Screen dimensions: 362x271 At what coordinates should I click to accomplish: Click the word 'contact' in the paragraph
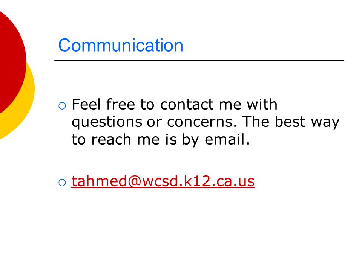pyautogui.click(x=187, y=105)
